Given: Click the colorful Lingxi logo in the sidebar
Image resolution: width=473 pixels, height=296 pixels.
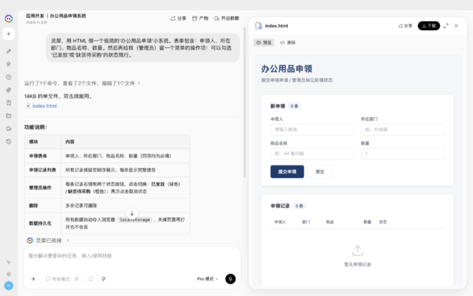Looking at the screenshot, I should [9, 19].
